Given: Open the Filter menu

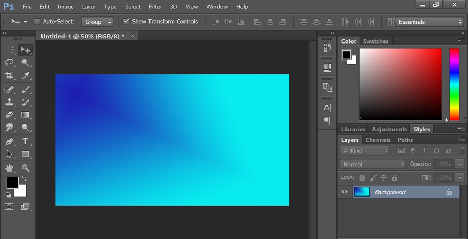Looking at the screenshot, I should tap(155, 6).
